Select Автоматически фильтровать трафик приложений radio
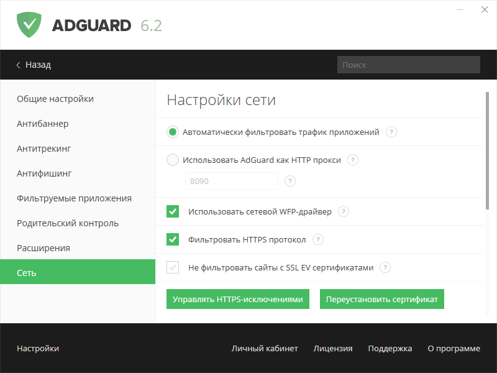 coord(173,132)
